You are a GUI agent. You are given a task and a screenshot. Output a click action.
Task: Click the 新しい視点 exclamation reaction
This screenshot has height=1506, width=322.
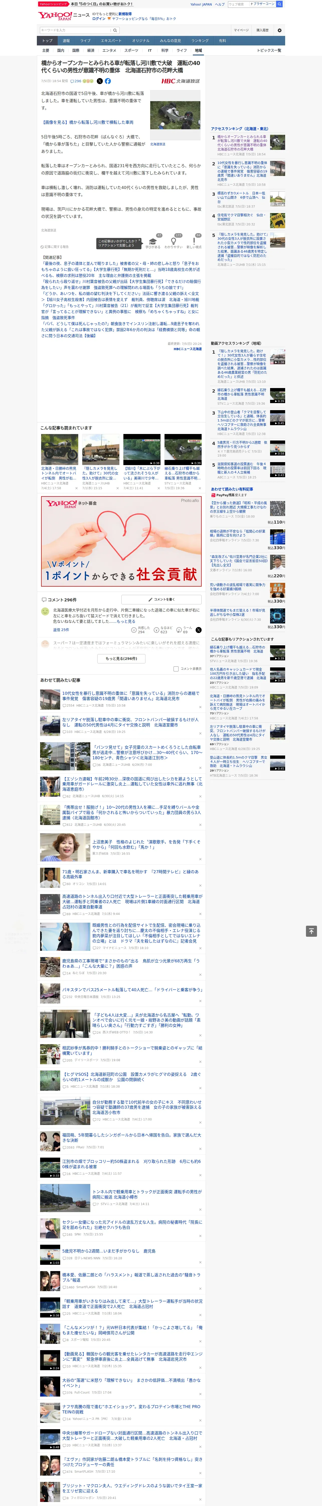click(x=194, y=243)
